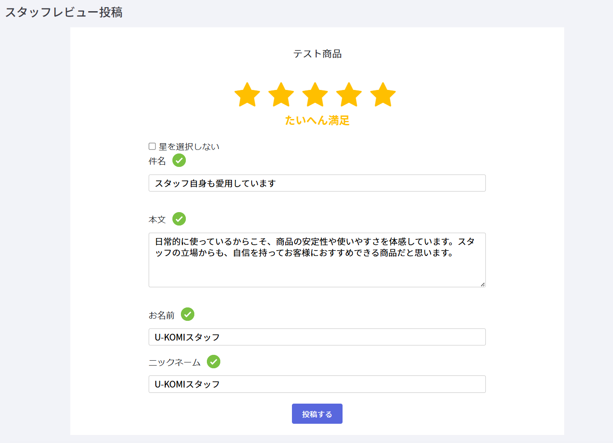Click the green validation check next to 本文
The width and height of the screenshot is (613, 443).
pyautogui.click(x=179, y=219)
